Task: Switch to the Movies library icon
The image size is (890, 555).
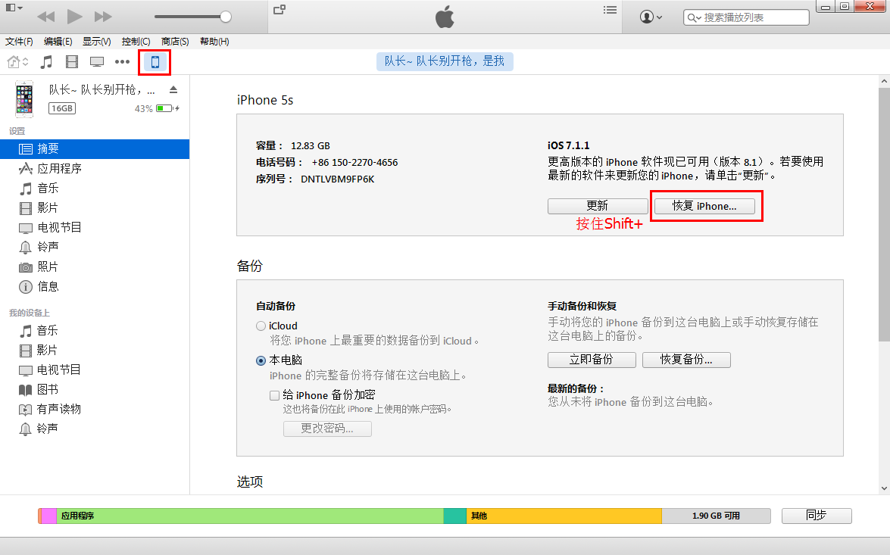Action: click(x=71, y=62)
